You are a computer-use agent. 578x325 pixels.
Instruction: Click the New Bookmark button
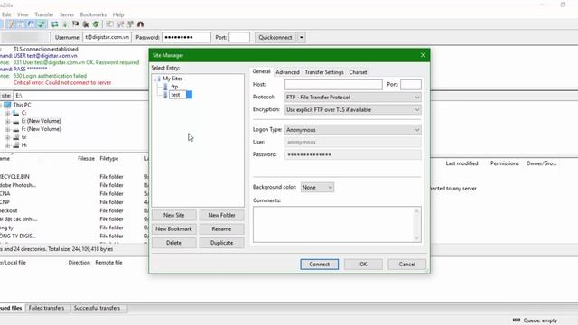click(174, 229)
